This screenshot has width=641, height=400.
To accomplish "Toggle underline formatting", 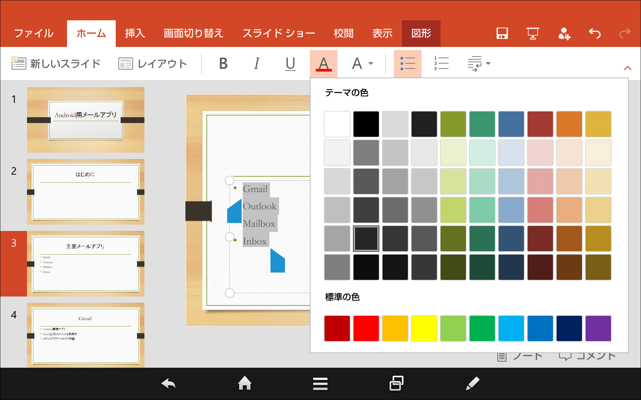I will pyautogui.click(x=290, y=64).
